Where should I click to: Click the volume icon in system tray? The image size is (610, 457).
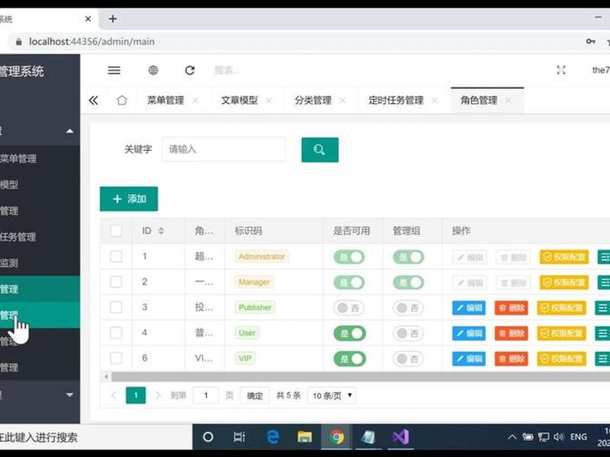click(x=559, y=437)
